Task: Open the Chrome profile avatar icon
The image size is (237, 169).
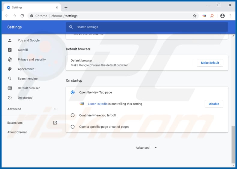Action: (222, 16)
